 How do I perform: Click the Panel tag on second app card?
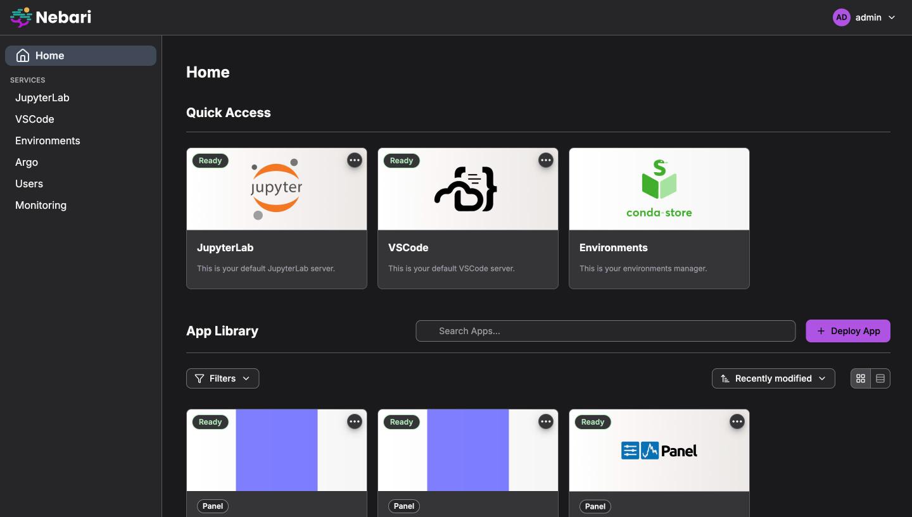point(404,506)
